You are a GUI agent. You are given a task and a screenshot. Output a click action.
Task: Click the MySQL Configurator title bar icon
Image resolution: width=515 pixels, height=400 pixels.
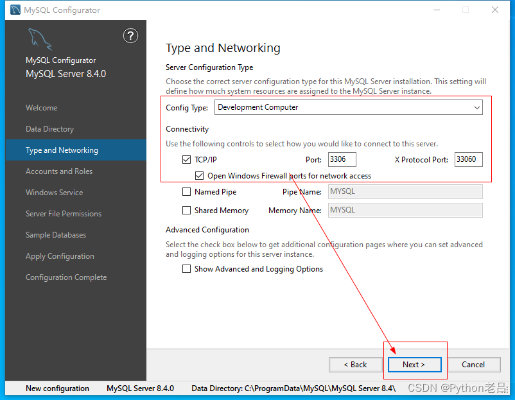(x=15, y=10)
